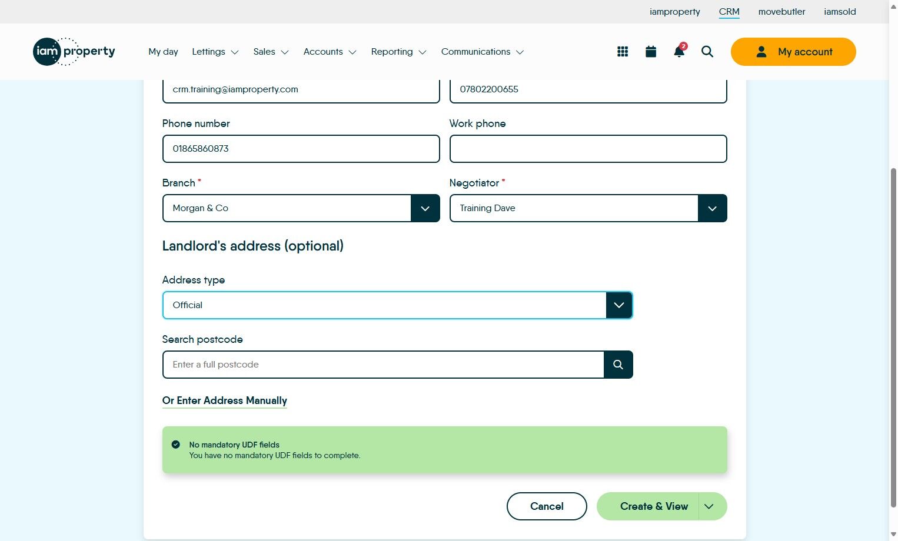
Task: Focus the mobile number field 07802200655
Action: [x=588, y=91]
